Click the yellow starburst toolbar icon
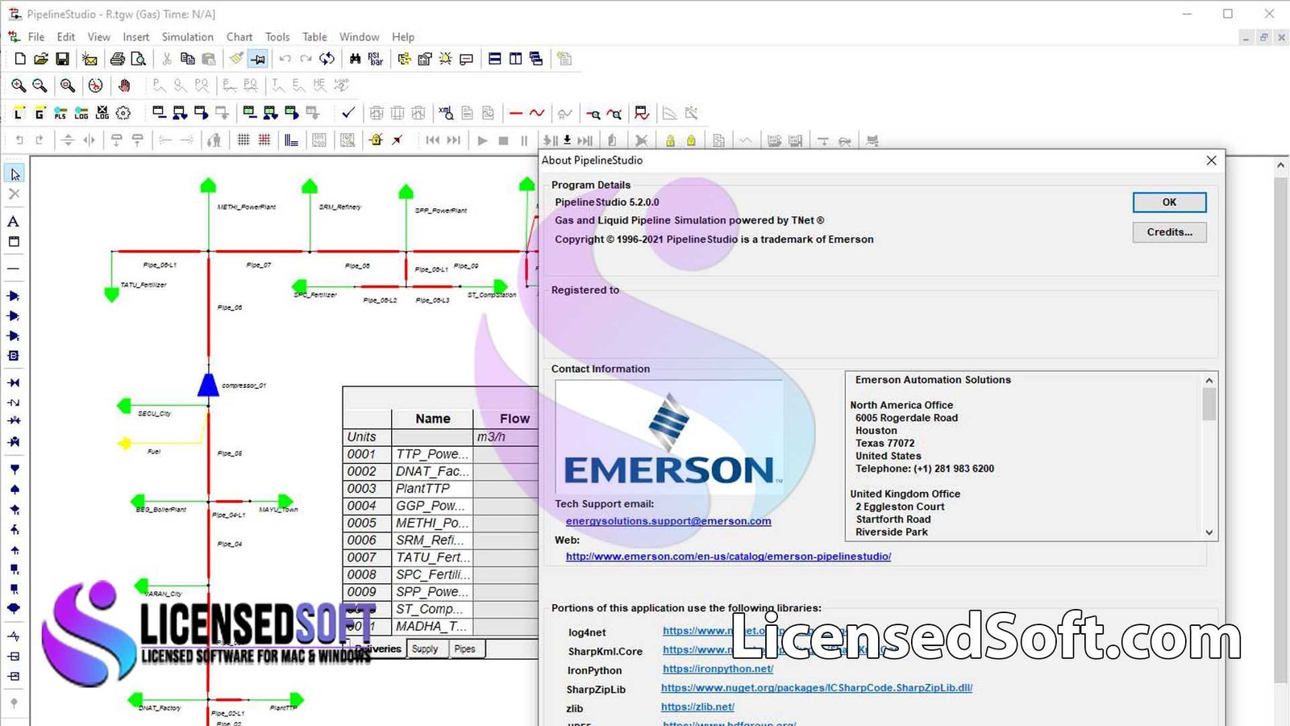The height and width of the screenshot is (726, 1290). click(445, 59)
